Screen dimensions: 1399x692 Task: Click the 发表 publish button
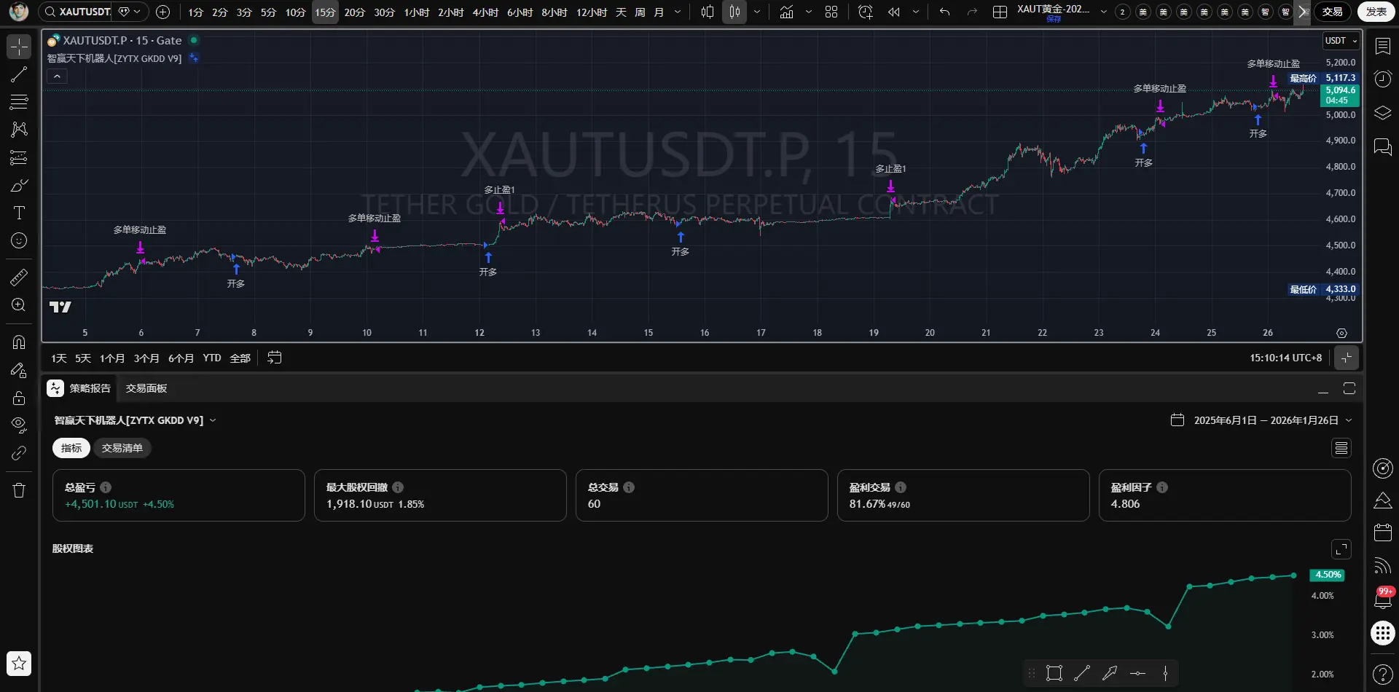[1376, 12]
